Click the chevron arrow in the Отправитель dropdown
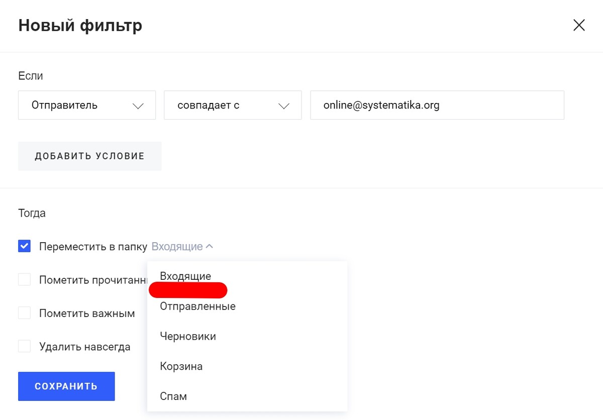 click(138, 106)
